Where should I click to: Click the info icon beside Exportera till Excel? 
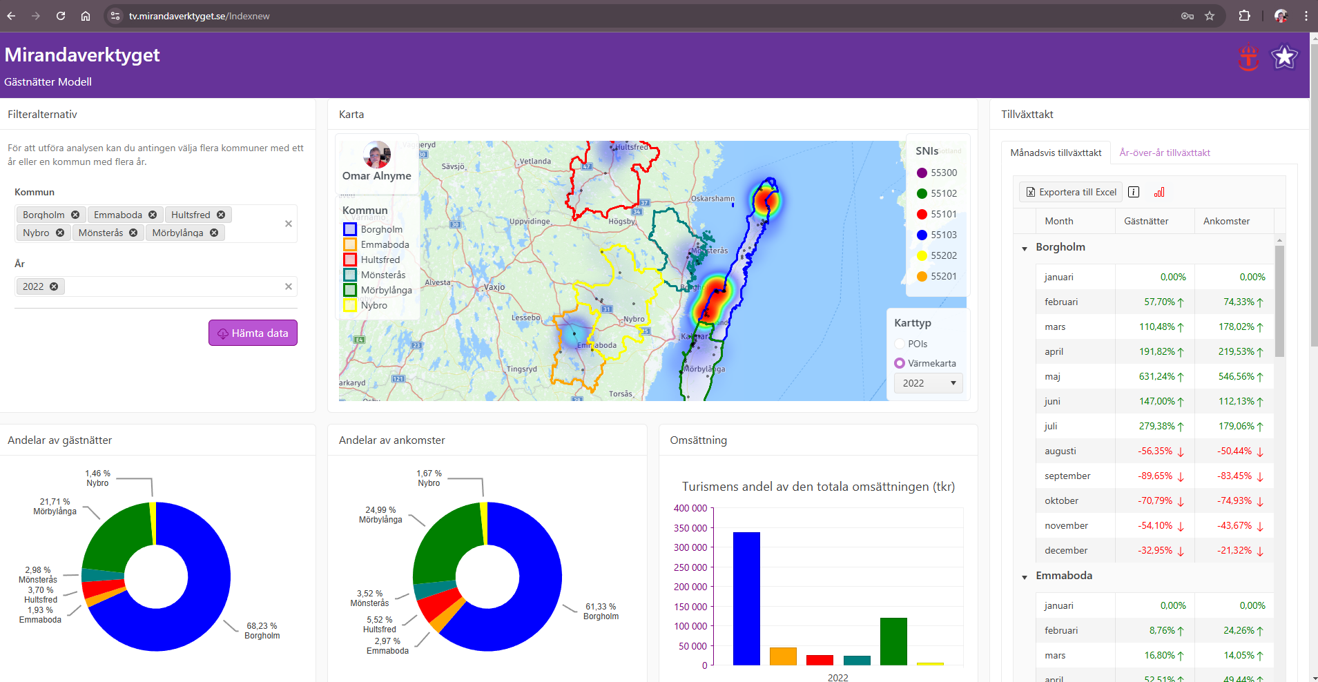[1134, 192]
